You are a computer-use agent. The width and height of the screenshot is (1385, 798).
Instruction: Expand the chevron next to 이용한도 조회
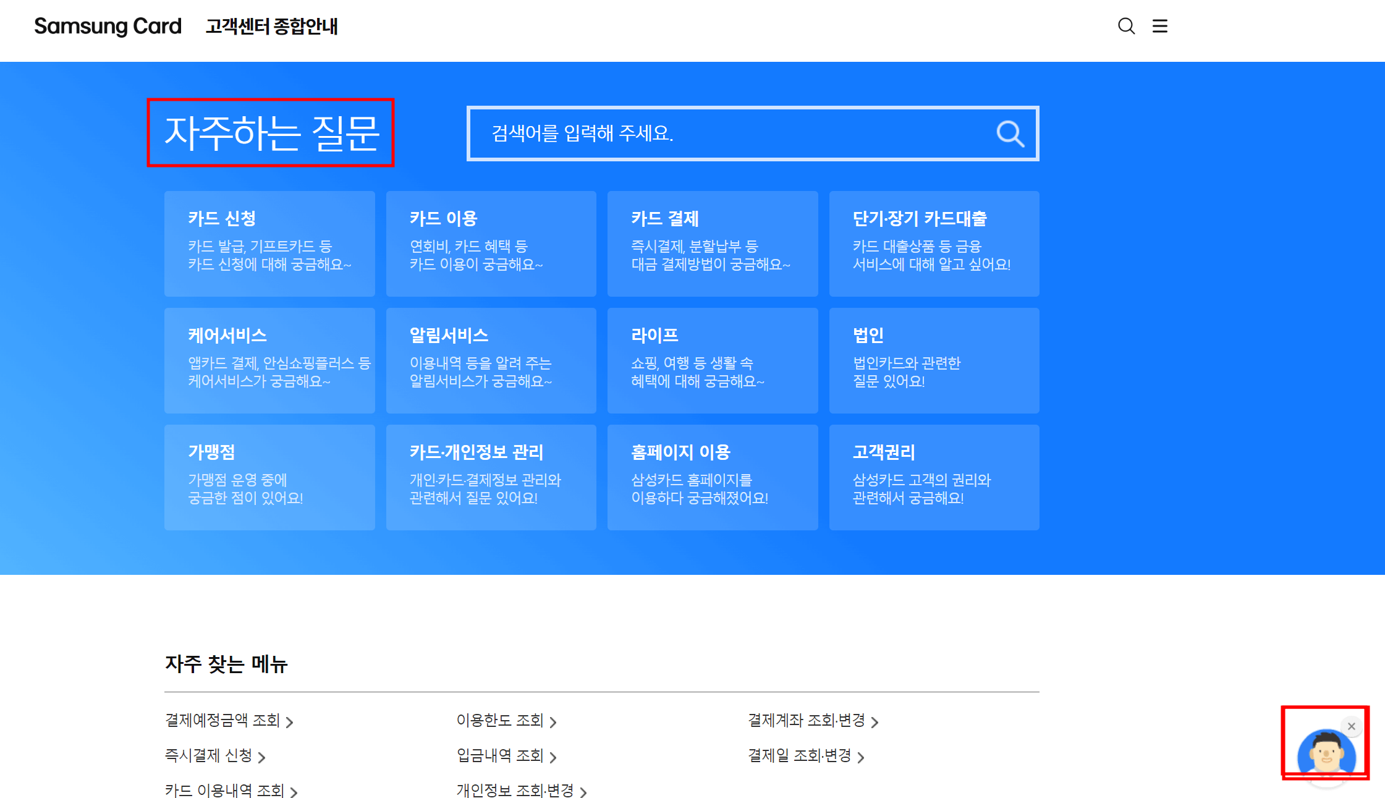[x=554, y=721]
